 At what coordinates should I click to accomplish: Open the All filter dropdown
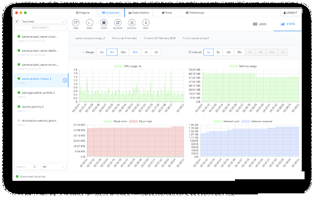tap(53, 167)
